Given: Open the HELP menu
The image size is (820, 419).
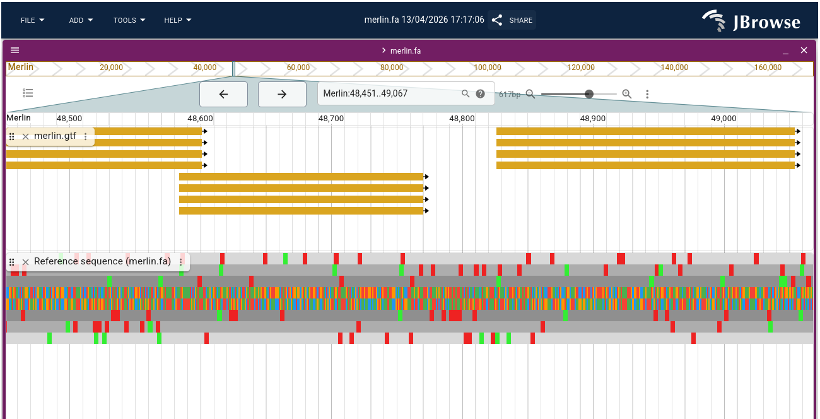Looking at the screenshot, I should [x=177, y=20].
